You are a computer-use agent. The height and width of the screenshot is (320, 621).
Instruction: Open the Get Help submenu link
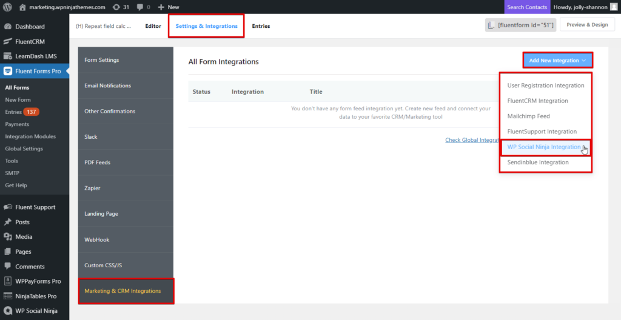16,185
